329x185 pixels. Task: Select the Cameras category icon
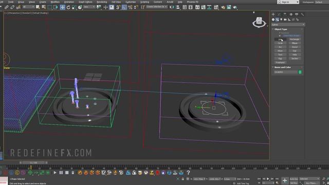coord(285,20)
